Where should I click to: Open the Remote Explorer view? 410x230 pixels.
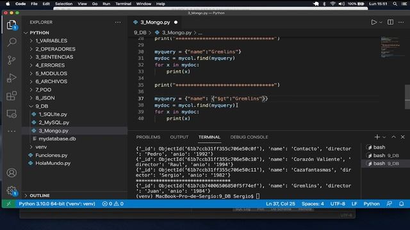pyautogui.click(x=12, y=114)
